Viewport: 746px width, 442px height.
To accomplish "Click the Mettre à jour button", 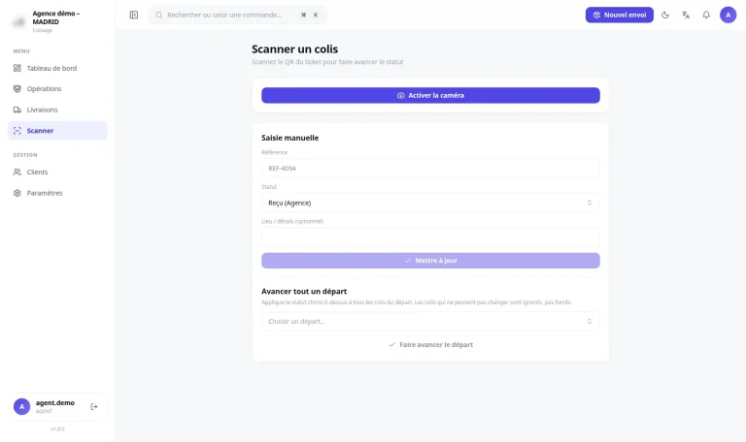I will point(430,261).
